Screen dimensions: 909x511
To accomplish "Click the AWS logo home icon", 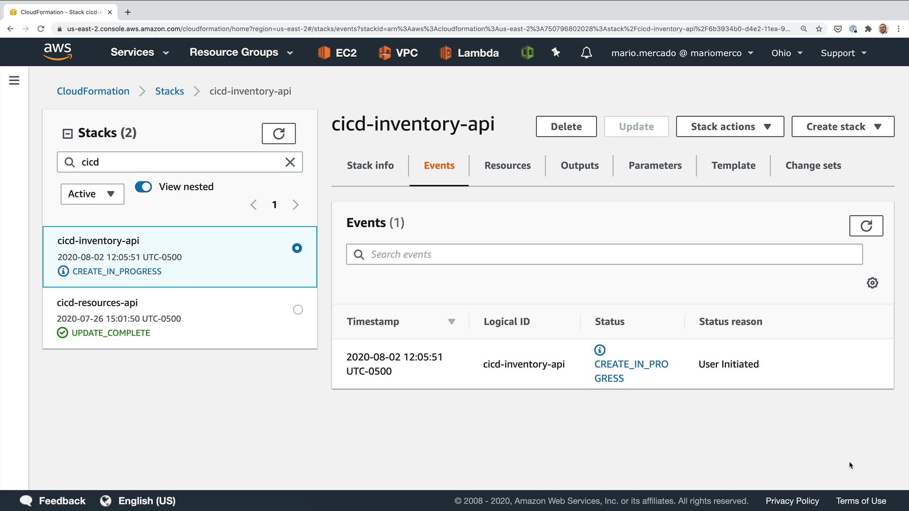I will 58,52.
